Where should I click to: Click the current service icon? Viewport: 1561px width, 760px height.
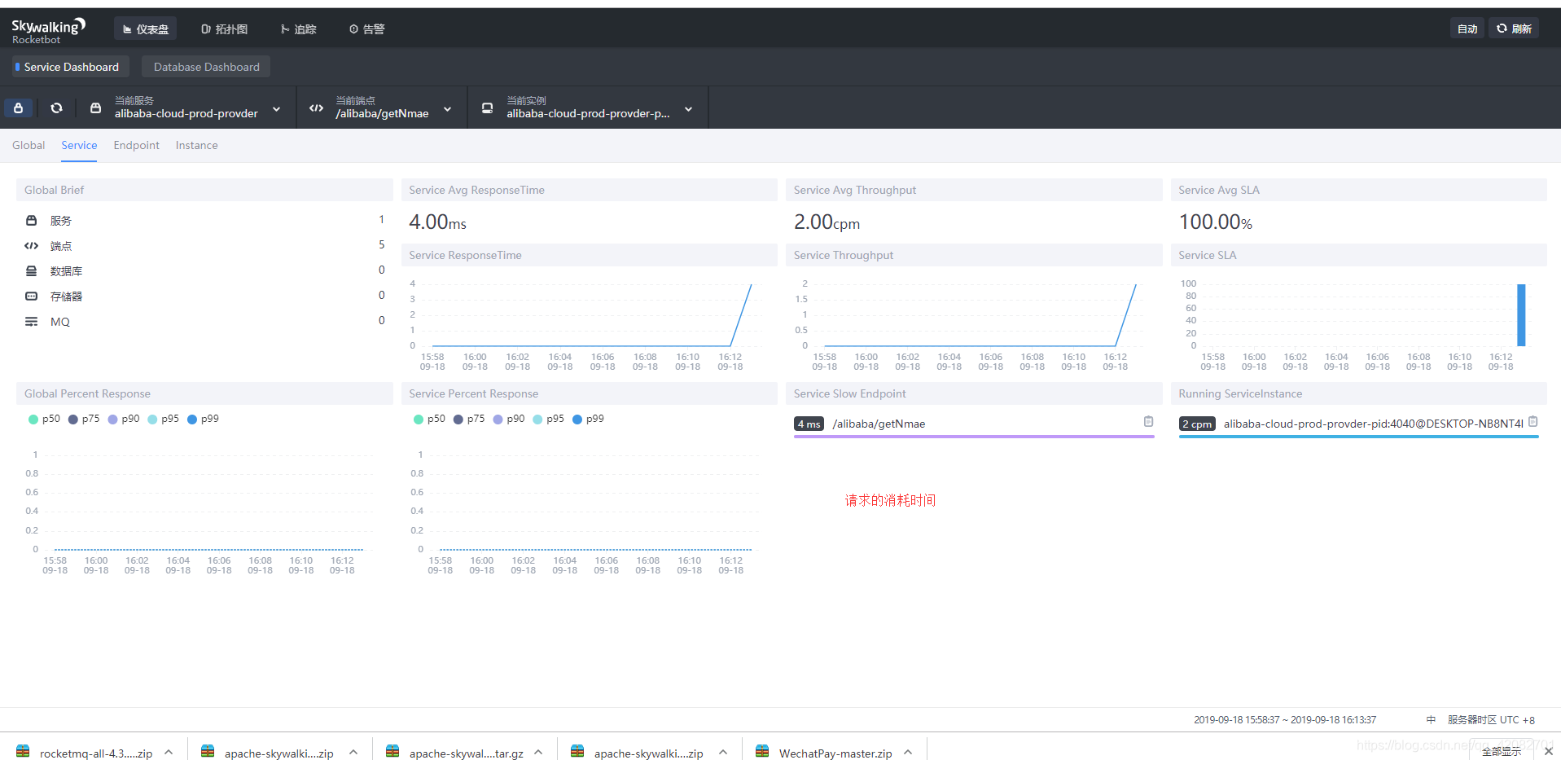coord(95,108)
